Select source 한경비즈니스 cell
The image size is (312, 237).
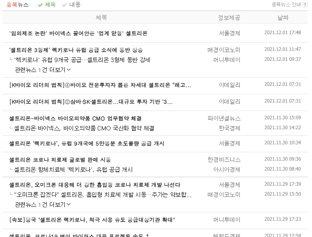click(224, 160)
